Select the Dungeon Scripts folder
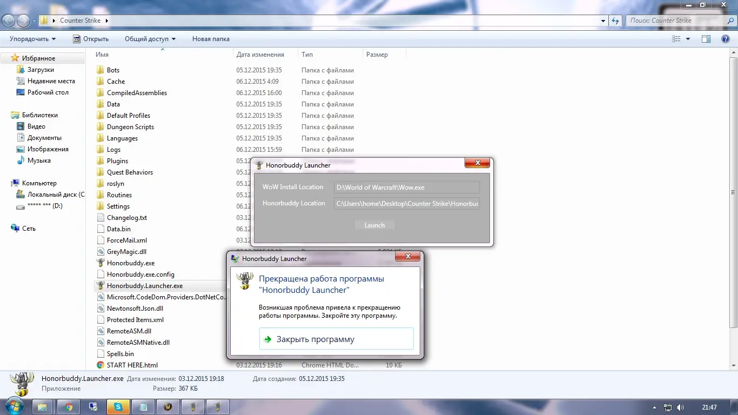738x415 pixels. click(130, 127)
